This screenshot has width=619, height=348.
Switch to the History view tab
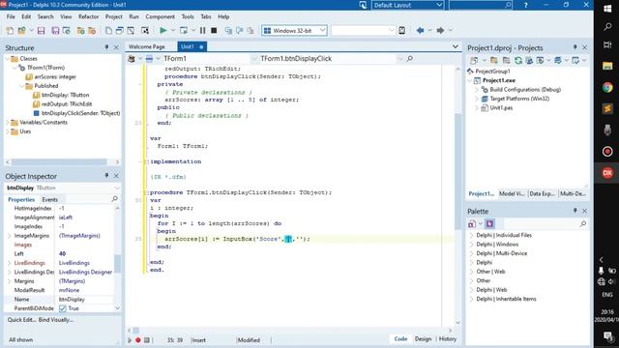click(448, 339)
